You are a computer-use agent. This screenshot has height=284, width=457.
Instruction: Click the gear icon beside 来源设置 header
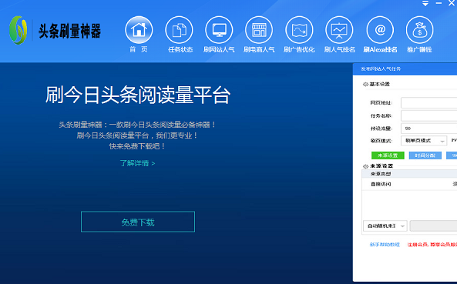pos(365,166)
